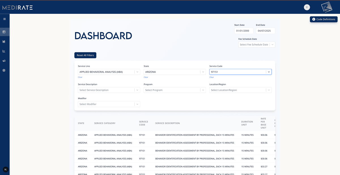Clear the State filter
Screen dimensions: 340x175
pyautogui.click(x=146, y=77)
